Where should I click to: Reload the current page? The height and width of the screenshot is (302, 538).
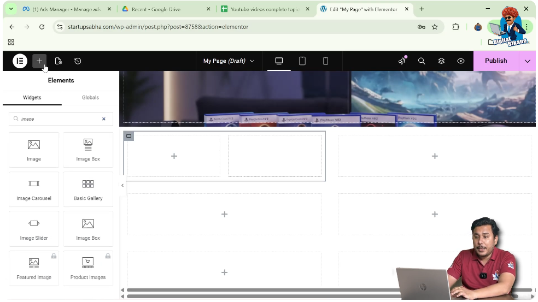pos(42,27)
